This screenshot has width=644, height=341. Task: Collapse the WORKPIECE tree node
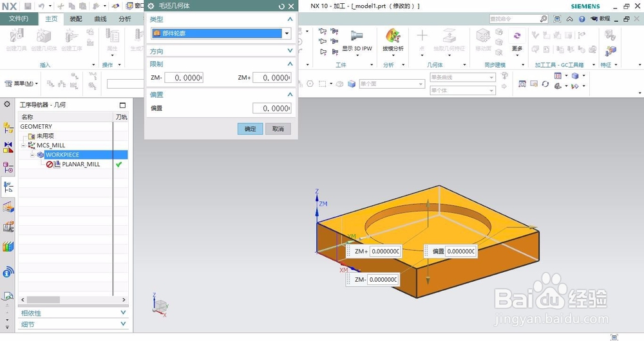32,154
